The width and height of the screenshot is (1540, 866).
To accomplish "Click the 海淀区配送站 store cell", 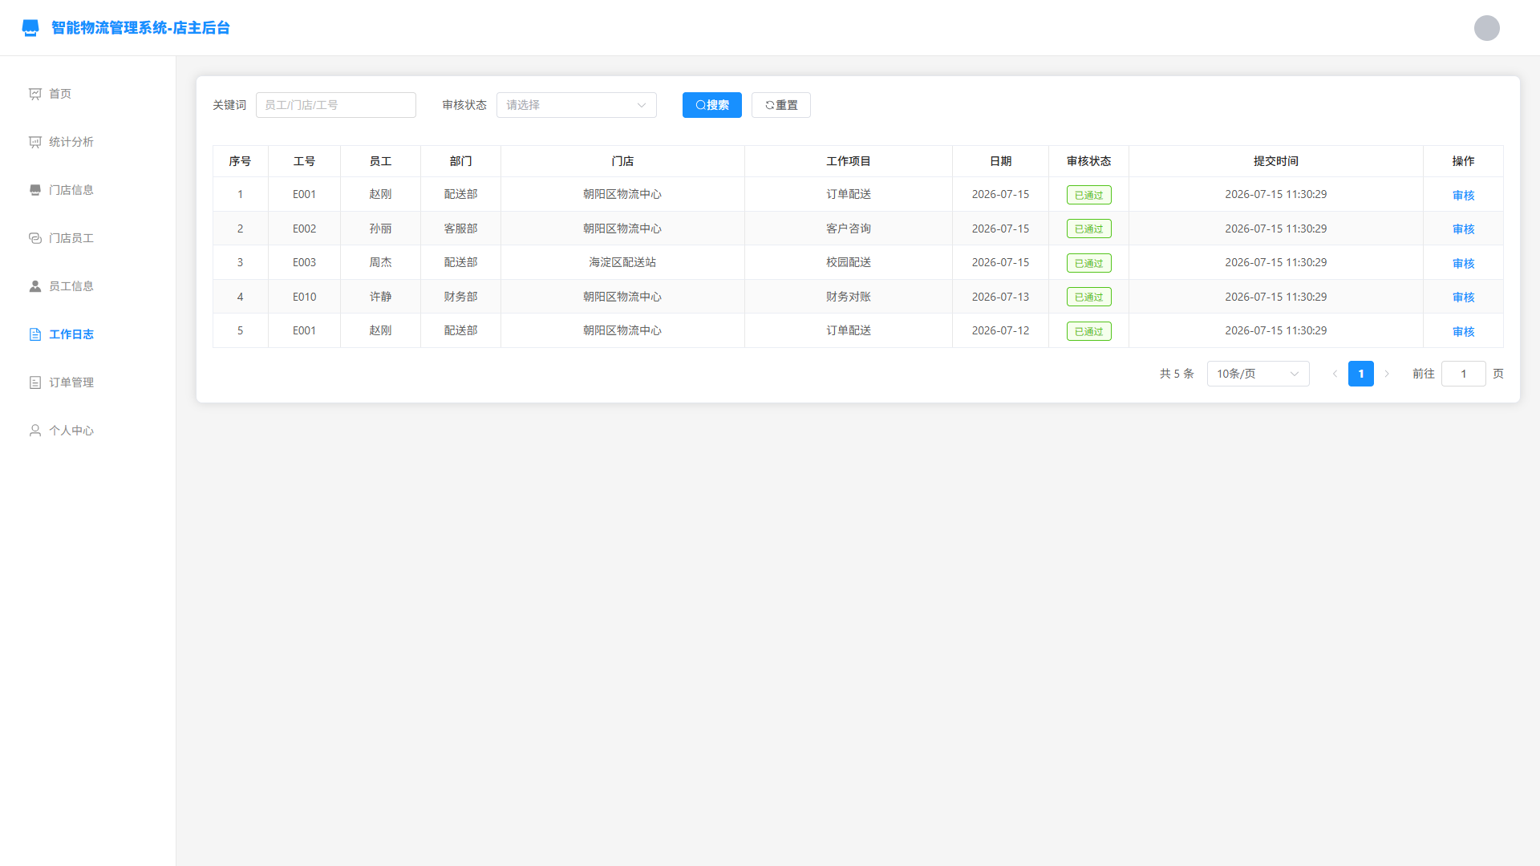I will [x=622, y=262].
